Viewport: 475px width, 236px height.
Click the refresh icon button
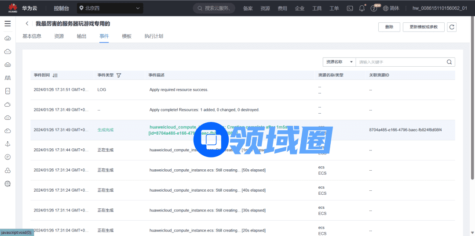[x=452, y=27]
